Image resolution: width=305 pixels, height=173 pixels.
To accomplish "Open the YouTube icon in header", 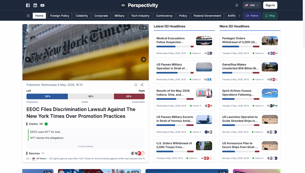I will coord(42,5).
